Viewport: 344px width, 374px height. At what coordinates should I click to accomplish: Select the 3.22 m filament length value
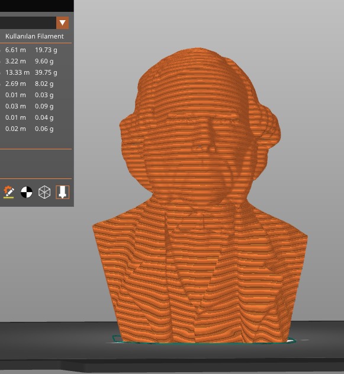(15, 61)
